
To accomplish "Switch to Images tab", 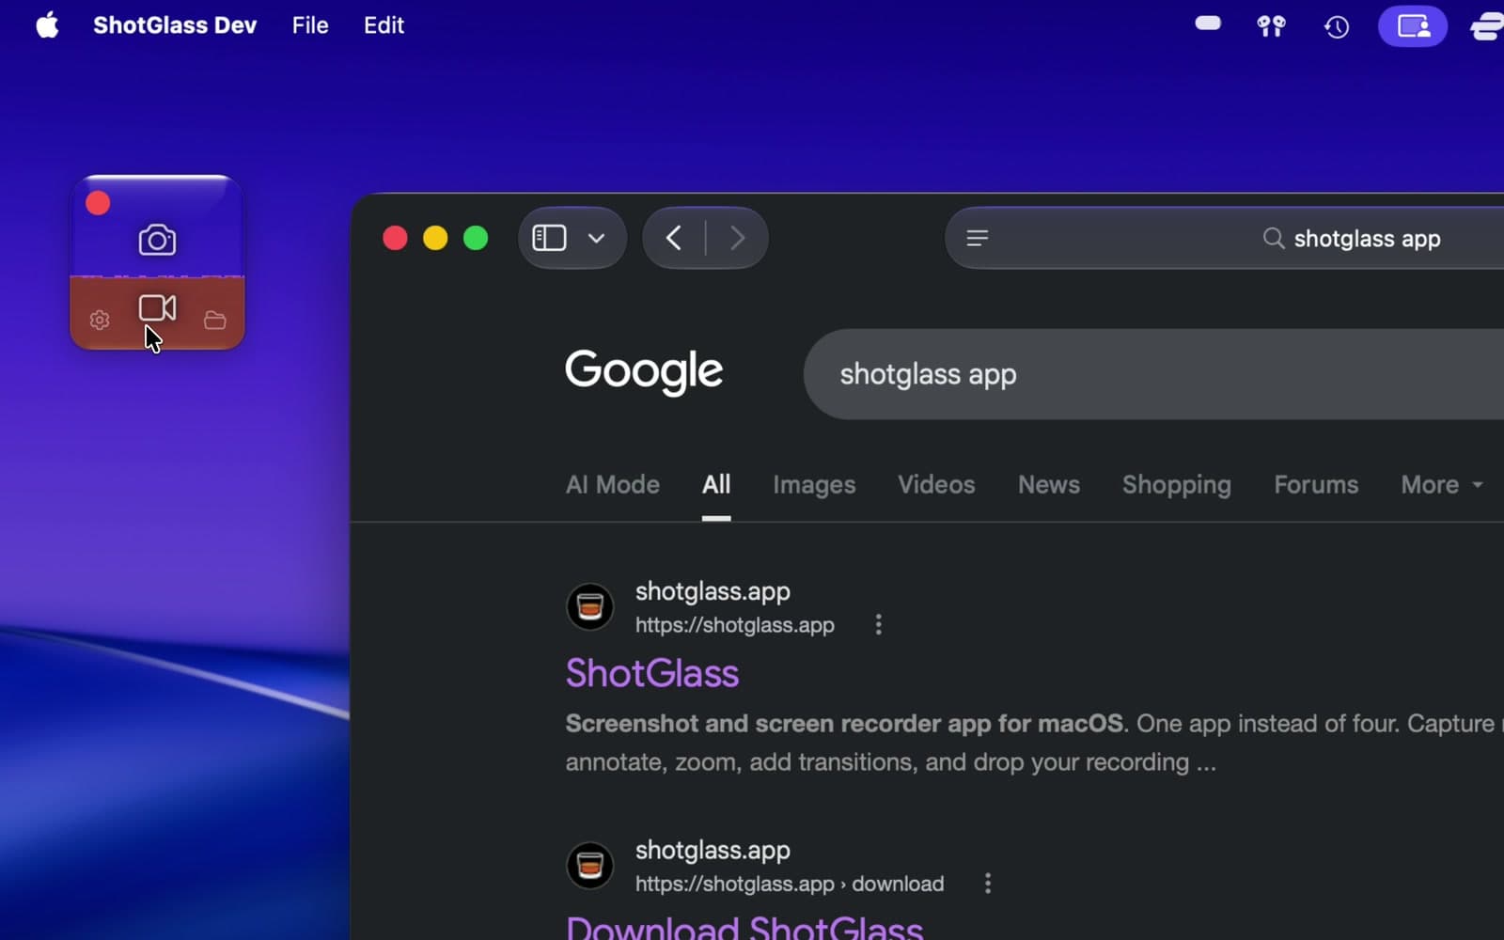I will point(814,485).
